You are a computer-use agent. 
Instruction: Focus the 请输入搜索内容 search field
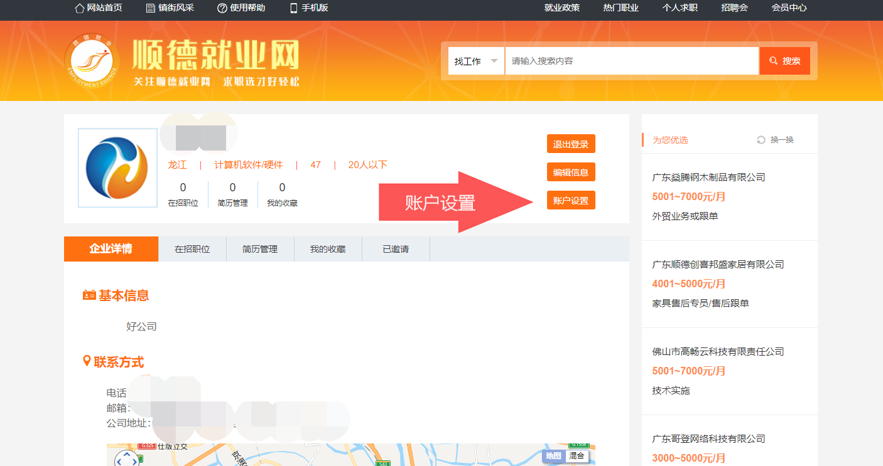(x=631, y=61)
